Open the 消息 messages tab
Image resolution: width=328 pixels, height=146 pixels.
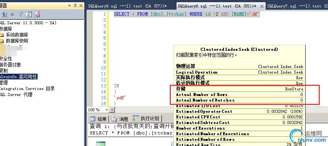(x=120, y=119)
